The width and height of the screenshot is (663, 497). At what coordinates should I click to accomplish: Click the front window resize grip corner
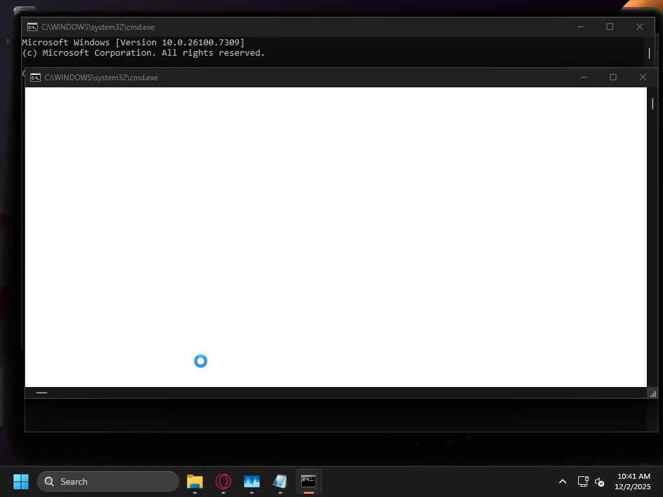[x=653, y=394]
